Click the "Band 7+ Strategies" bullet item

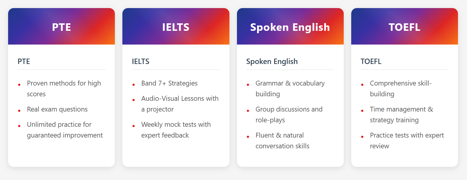pyautogui.click(x=169, y=83)
